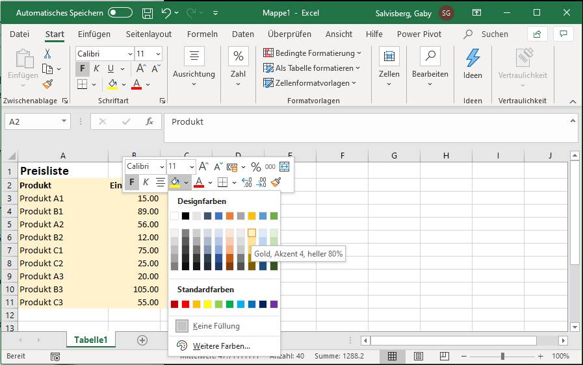The width and height of the screenshot is (583, 365).
Task: Click the Ideen lightning bolt icon
Action: 473,58
